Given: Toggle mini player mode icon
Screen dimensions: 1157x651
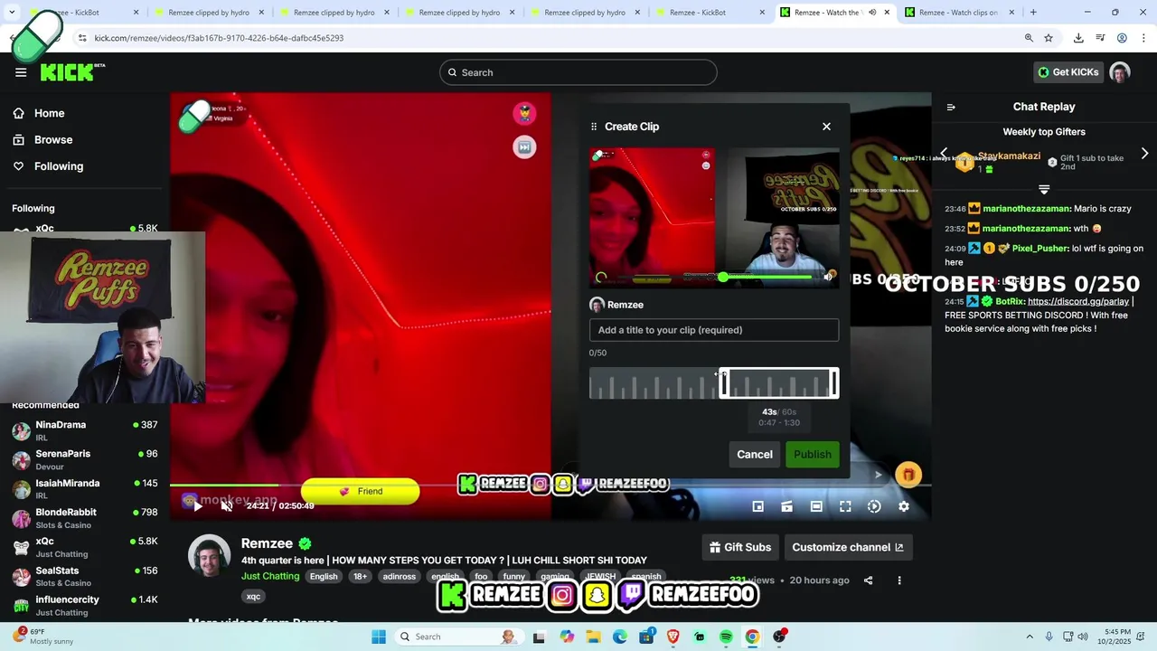Looking at the screenshot, I should pos(758,506).
